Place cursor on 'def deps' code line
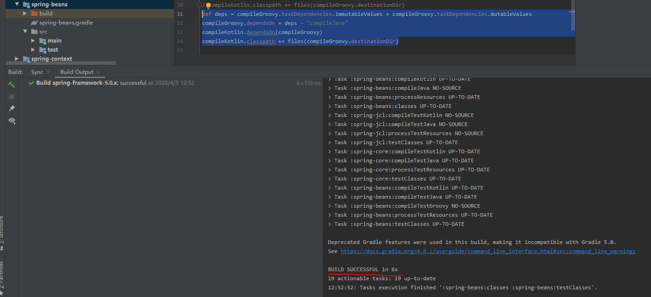 click(367, 14)
